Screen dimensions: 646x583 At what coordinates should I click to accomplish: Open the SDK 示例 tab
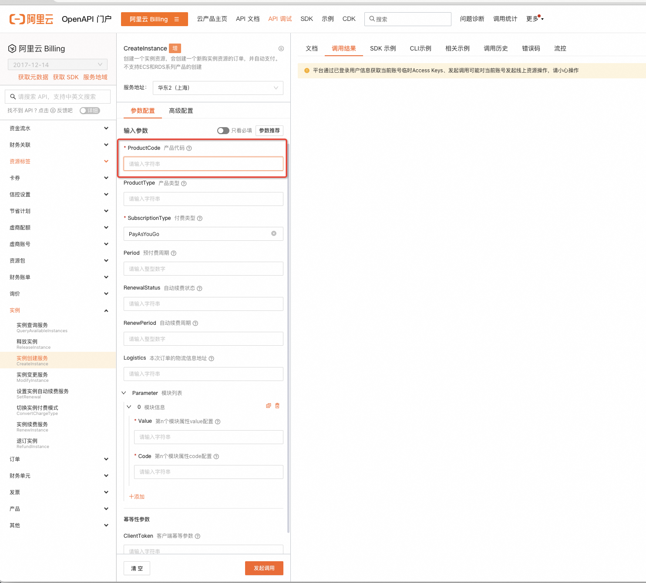coord(383,48)
